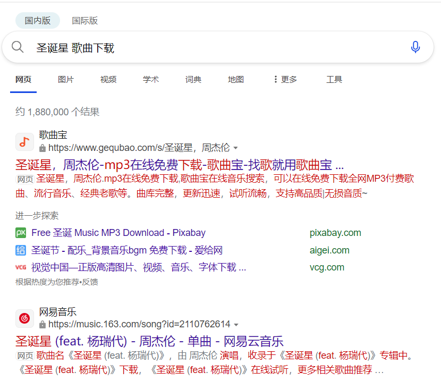Open the 学术 tab
Screen dimensions: 441x381
click(151, 80)
